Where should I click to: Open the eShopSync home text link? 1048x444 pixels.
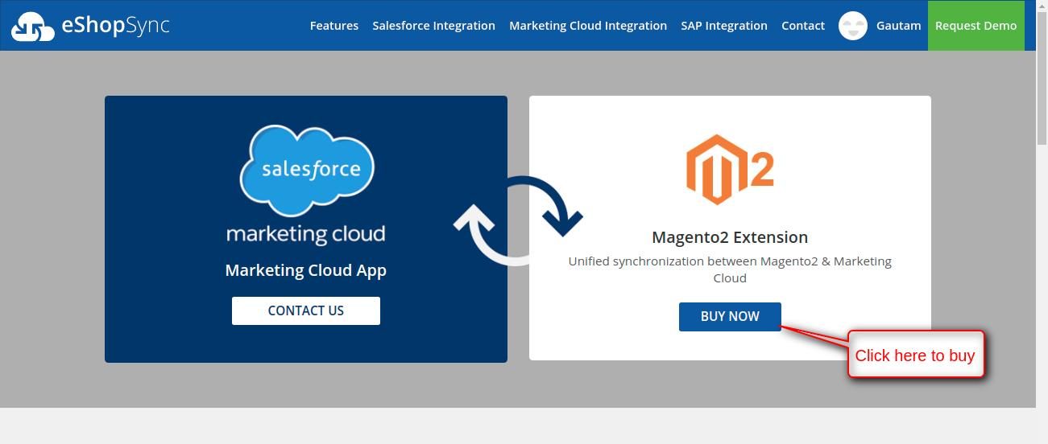pos(115,25)
